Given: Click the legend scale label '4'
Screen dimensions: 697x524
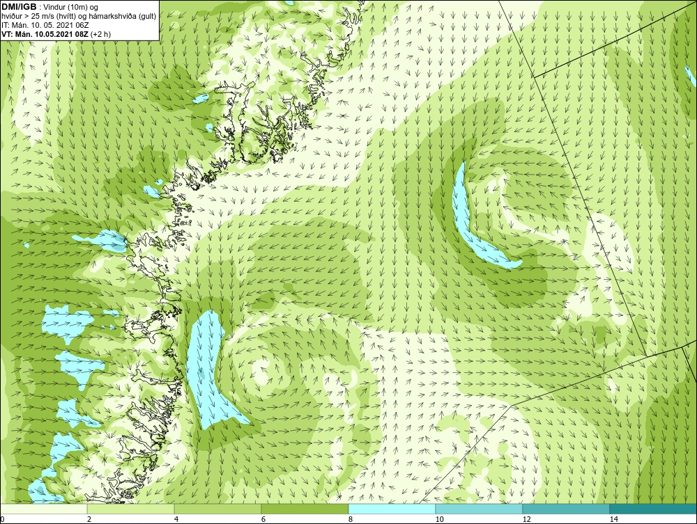Looking at the screenshot, I should 176,519.
